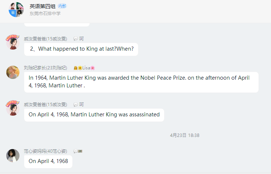This screenshot has width=271, height=174.
Task: Open avatar beside 'Martin Luther King was assassinated'
Action: click(x=12, y=108)
